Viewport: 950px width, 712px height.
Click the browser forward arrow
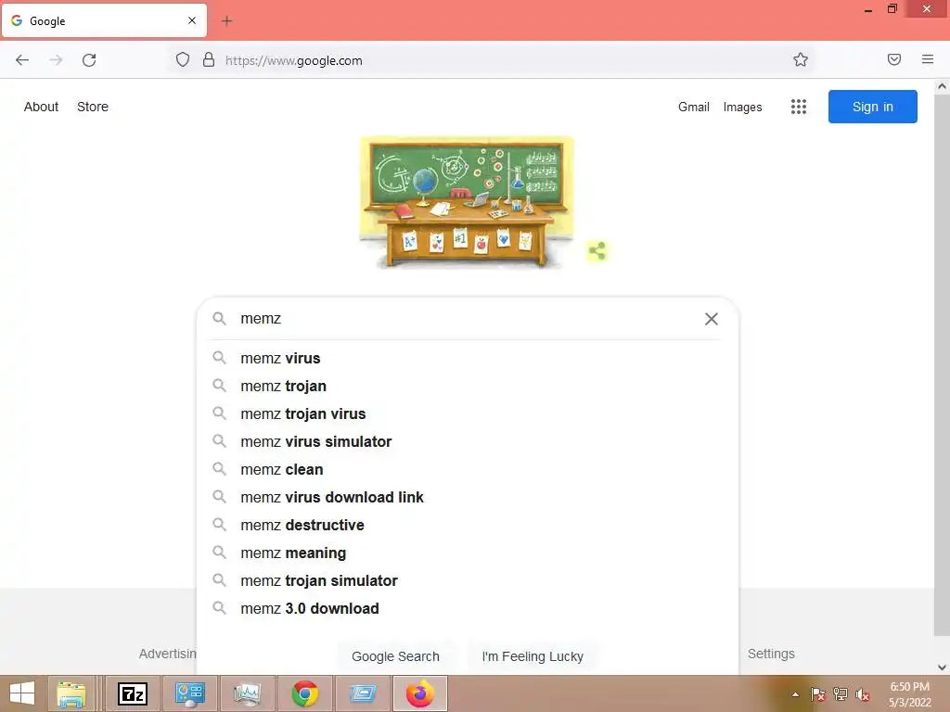[x=56, y=60]
